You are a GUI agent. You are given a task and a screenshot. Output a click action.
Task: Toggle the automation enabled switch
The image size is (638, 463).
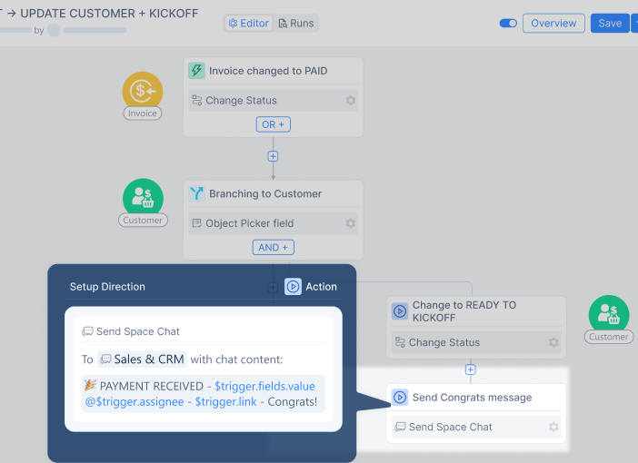(508, 24)
